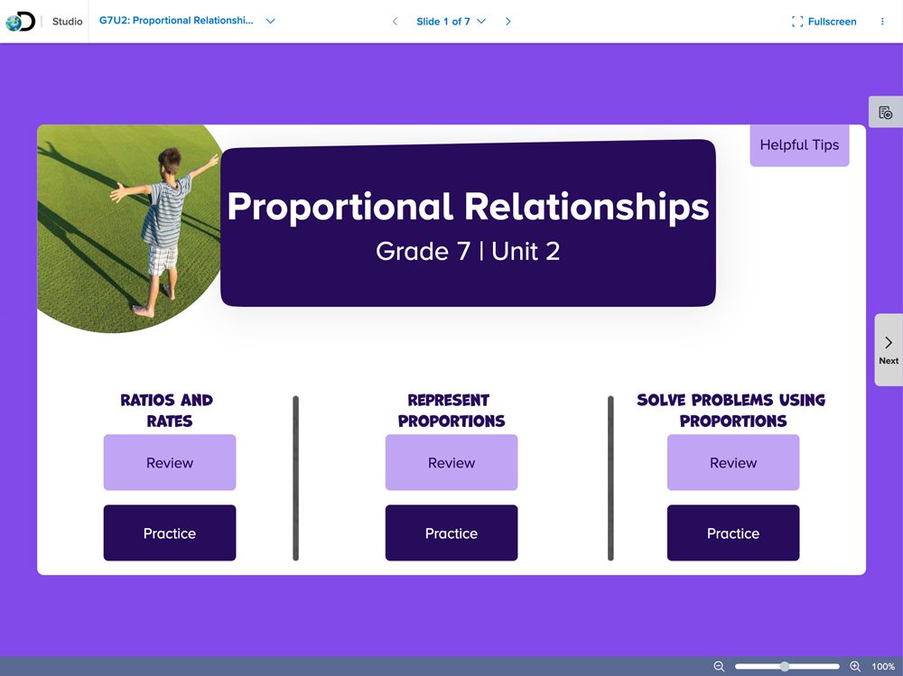Click the zoom out magnifier icon

(720, 666)
